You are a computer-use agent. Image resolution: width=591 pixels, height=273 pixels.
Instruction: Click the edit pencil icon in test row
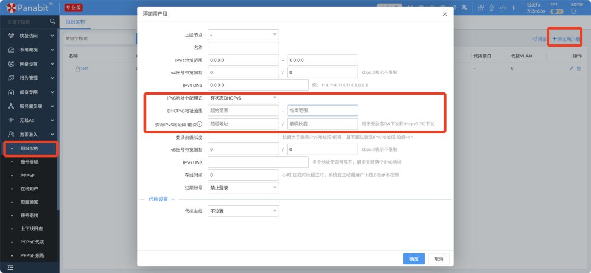tap(571, 68)
